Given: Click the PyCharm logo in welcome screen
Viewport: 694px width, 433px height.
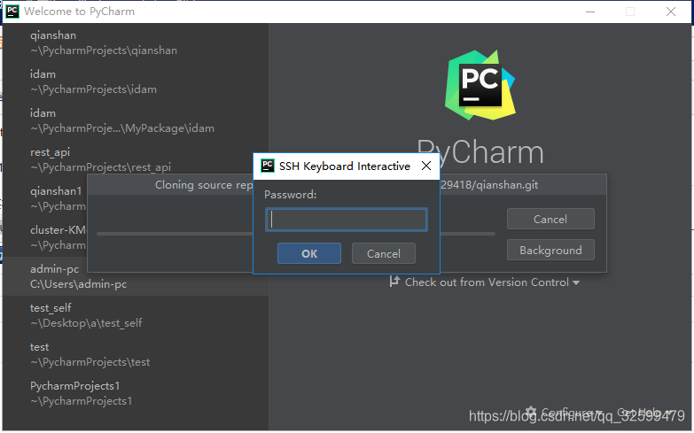Looking at the screenshot, I should (480, 85).
